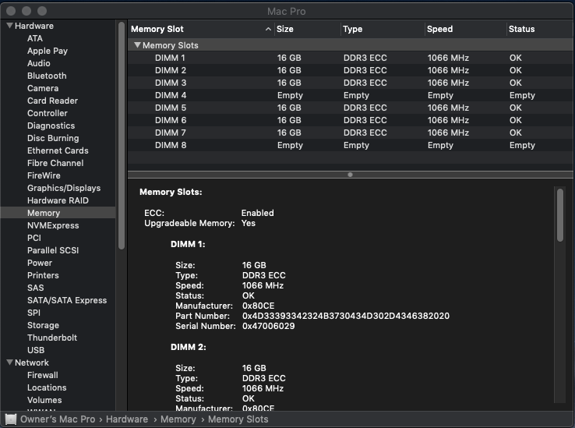Select PCI in the sidebar

pos(34,238)
